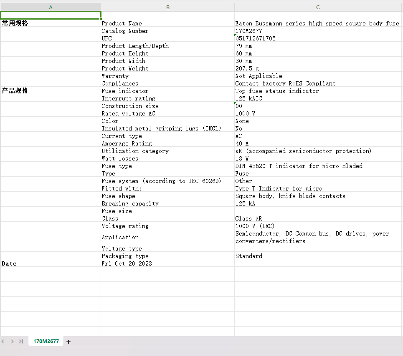Select the 'Fuse indicator' cell
Screen dimensions: 403x356
click(167, 91)
